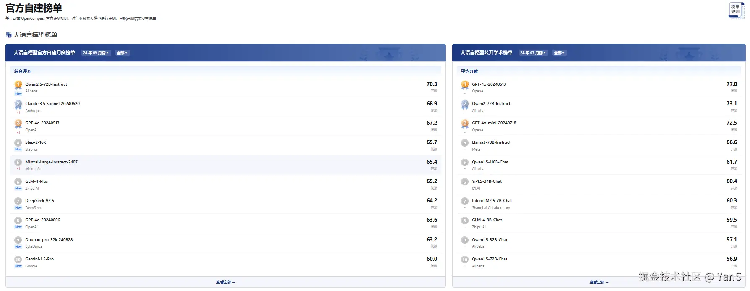Click bronze medal icon for GPT-4o-mini-20240718
Screen dimensions: 750x291
[465, 123]
